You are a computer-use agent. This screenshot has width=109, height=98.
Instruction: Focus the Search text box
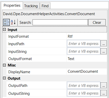coord(60,22)
